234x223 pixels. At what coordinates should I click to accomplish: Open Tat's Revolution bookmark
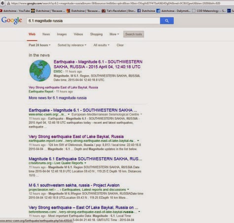pos(118,11)
